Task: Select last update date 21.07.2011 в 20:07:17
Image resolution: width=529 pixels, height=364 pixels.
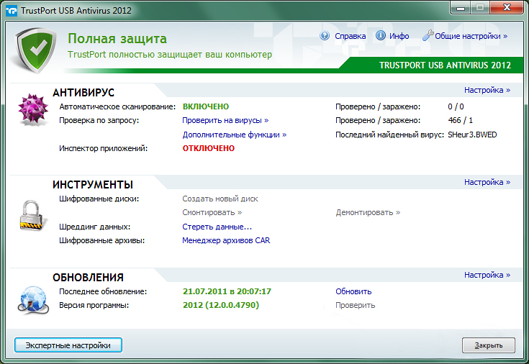Action: [x=227, y=291]
